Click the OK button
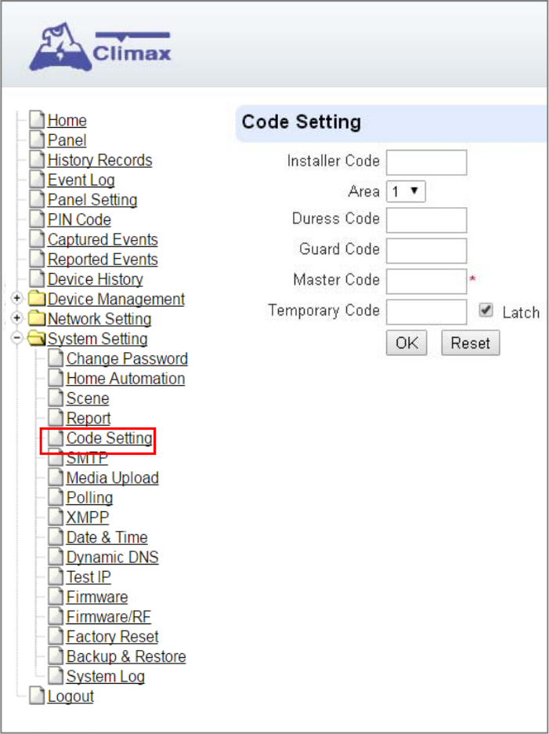 (x=406, y=343)
